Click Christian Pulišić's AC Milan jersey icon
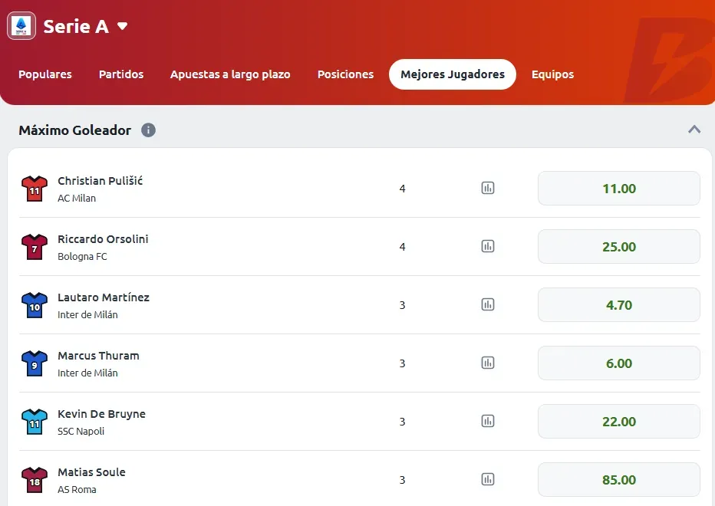This screenshot has width=715, height=506. [35, 189]
